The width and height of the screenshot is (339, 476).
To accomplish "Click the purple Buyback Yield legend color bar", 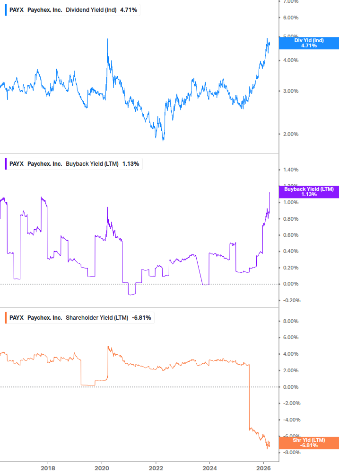I will pos(6,163).
